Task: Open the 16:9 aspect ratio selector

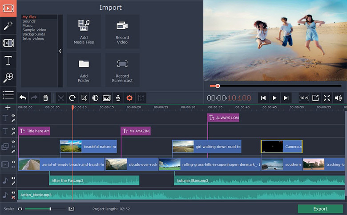Action: tap(304, 98)
